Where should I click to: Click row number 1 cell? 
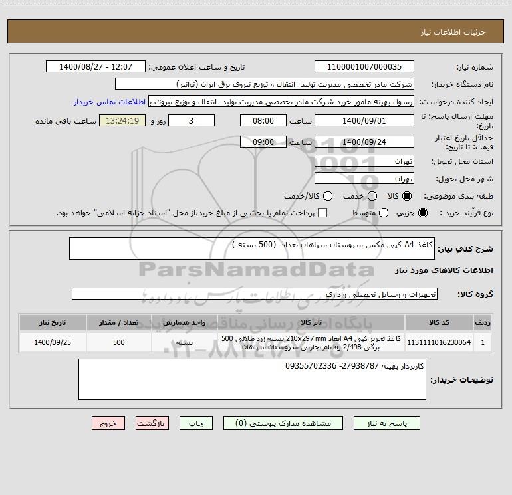click(483, 342)
